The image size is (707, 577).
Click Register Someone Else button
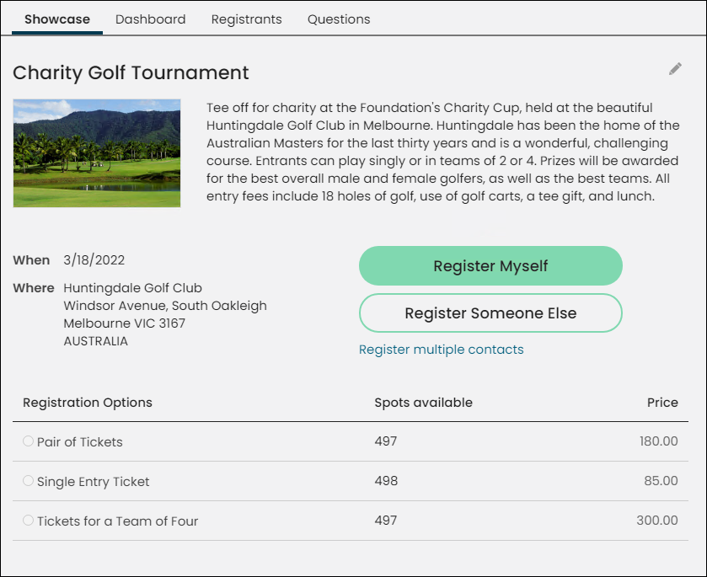pyautogui.click(x=490, y=313)
